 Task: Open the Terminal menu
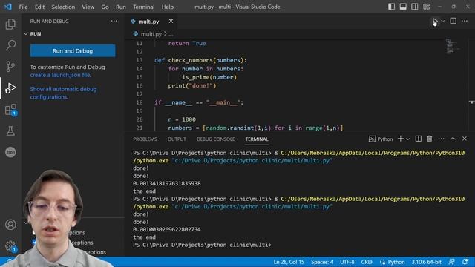[x=143, y=7]
